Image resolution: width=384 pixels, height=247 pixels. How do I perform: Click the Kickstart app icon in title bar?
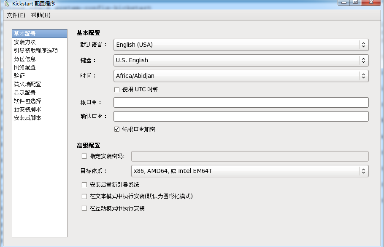pos(7,4)
